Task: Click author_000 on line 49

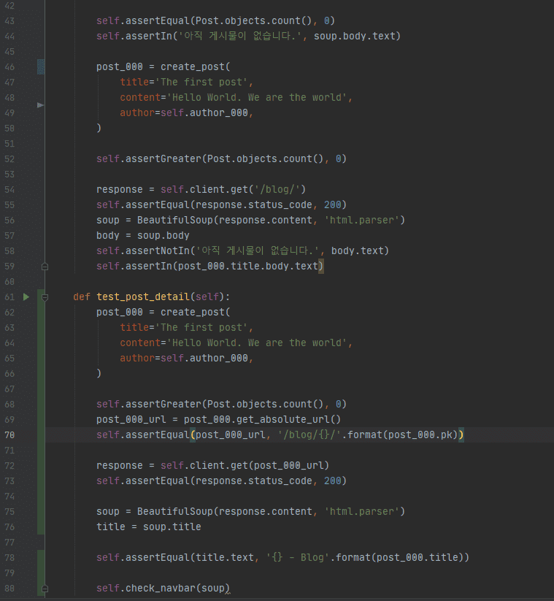Action: pyautogui.click(x=219, y=112)
